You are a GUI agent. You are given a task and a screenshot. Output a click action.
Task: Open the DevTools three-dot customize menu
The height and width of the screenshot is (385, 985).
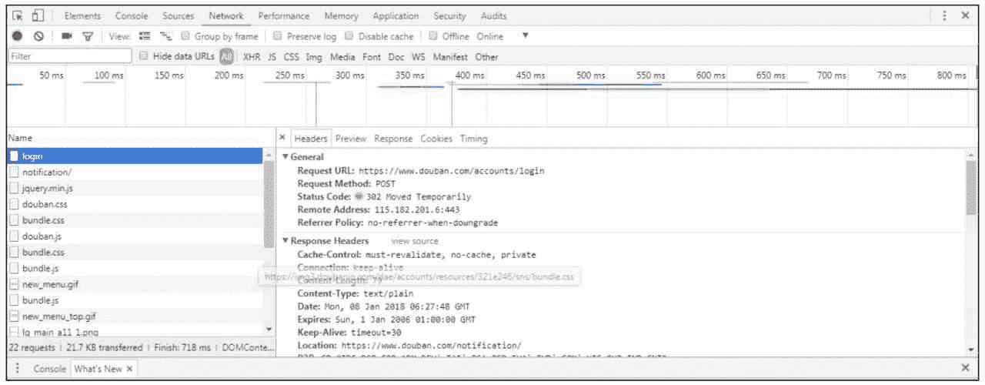[x=944, y=16]
